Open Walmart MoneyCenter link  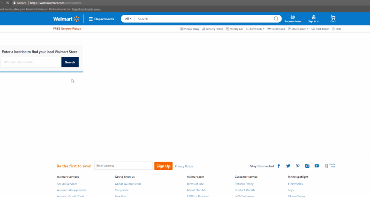click(72, 190)
